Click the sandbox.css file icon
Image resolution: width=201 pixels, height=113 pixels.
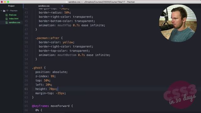(7, 23)
